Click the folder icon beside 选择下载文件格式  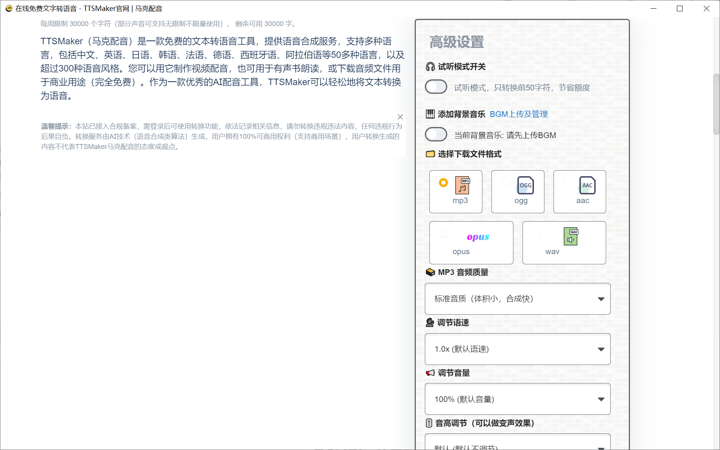[x=430, y=154]
